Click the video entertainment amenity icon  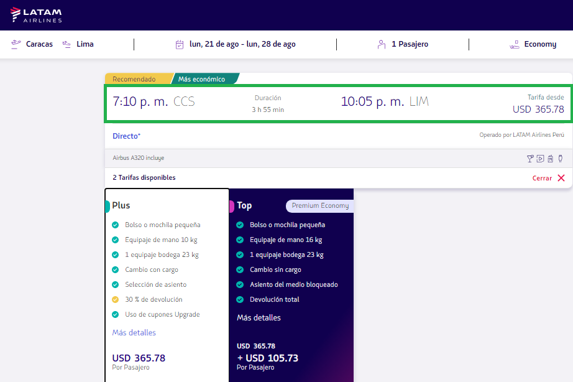540,159
